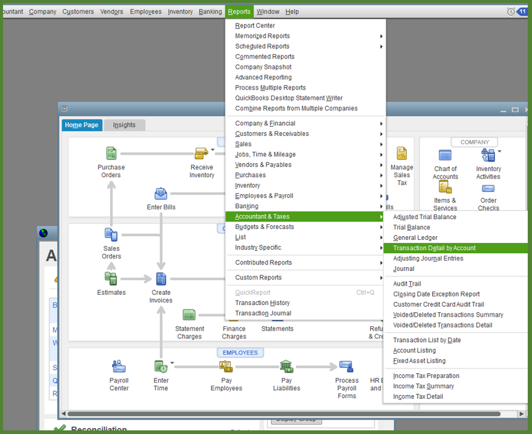Open the Pay Liabilities icon
The image size is (532, 434).
pyautogui.click(x=286, y=366)
